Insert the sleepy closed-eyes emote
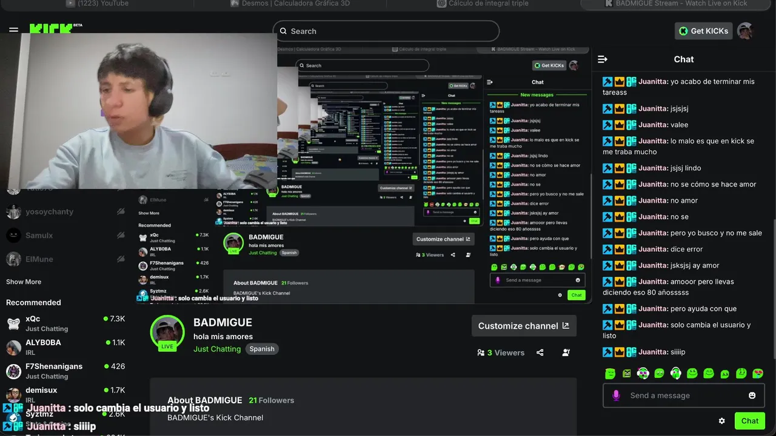 point(610,374)
